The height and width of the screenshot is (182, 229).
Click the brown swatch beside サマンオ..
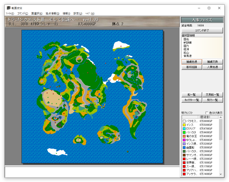click(x=184, y=155)
